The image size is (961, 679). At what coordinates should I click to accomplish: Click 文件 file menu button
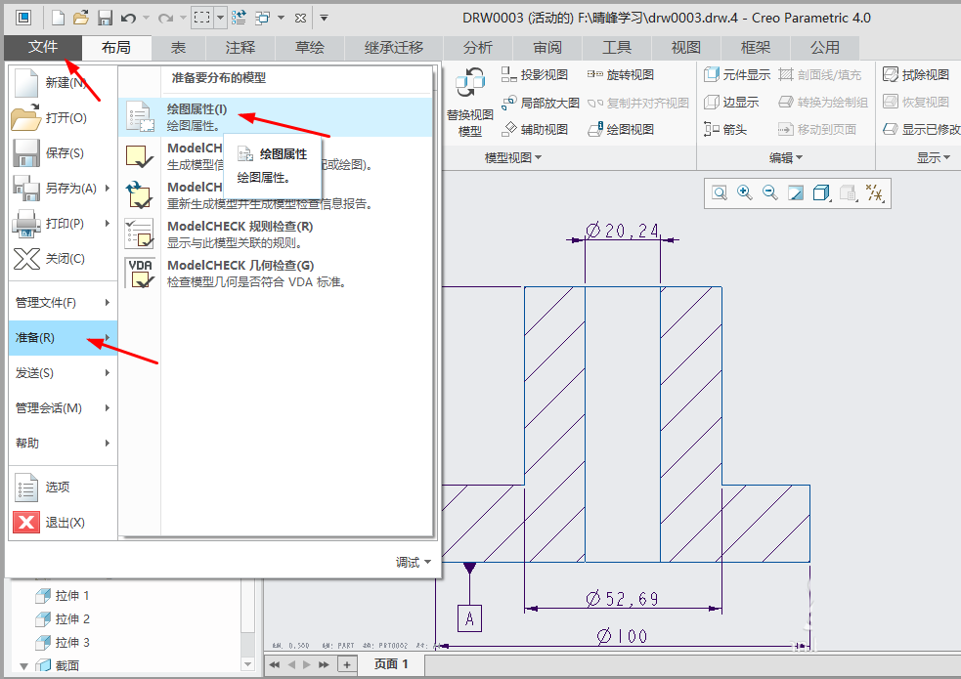[x=43, y=47]
